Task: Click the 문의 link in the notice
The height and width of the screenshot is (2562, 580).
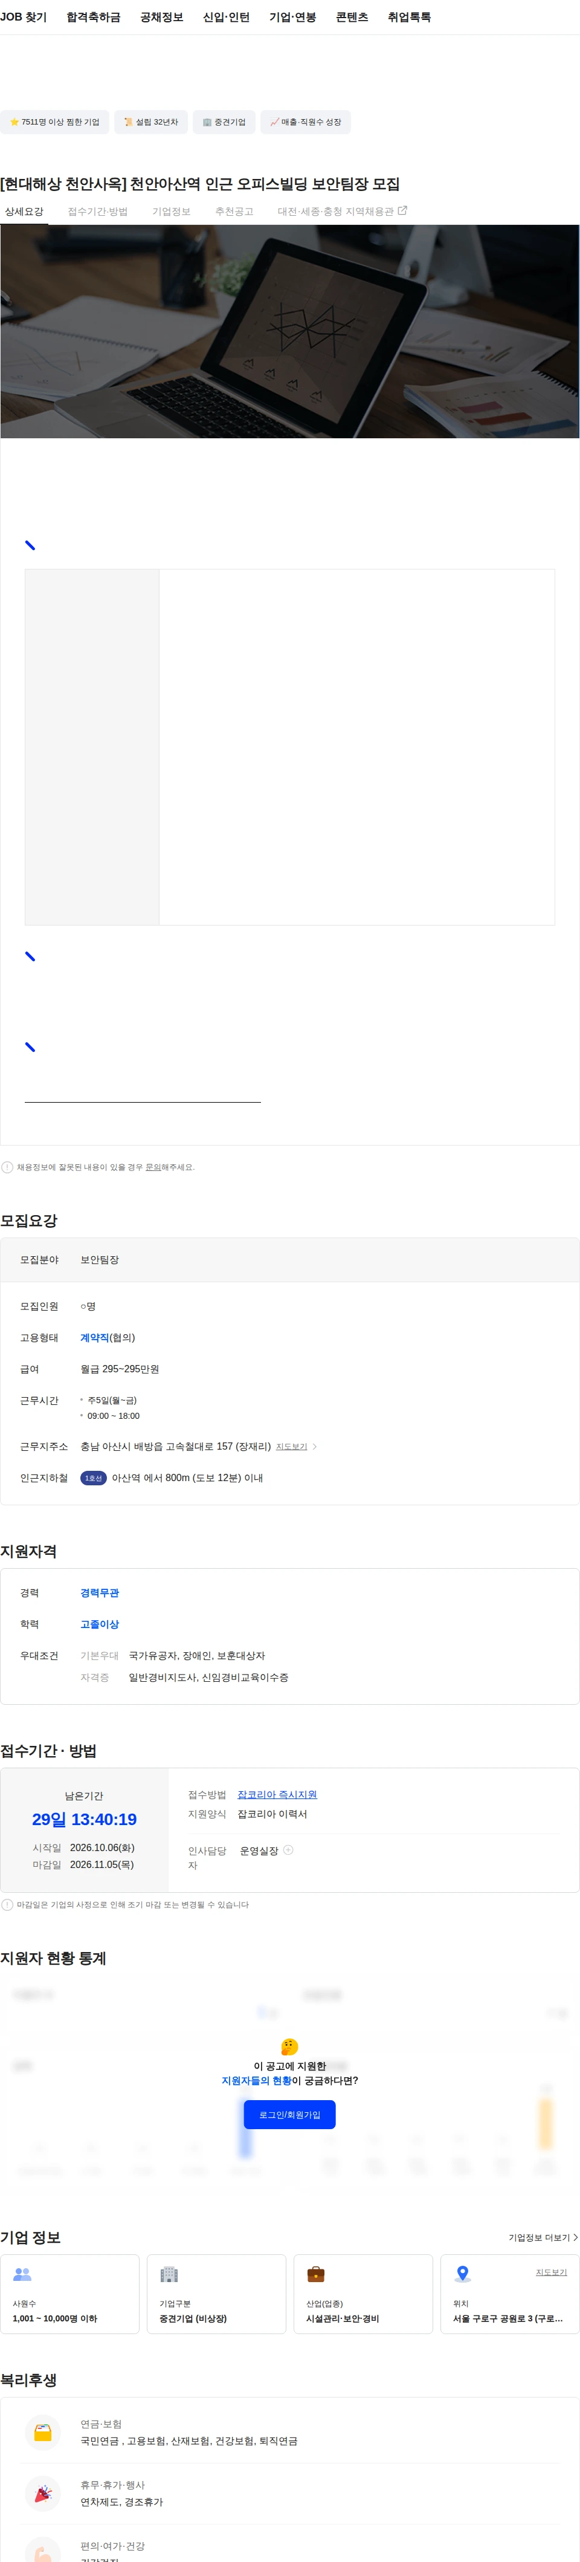Action: click(153, 1167)
